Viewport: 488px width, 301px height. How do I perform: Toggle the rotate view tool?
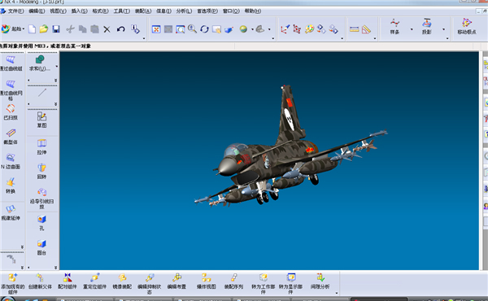tap(204, 29)
